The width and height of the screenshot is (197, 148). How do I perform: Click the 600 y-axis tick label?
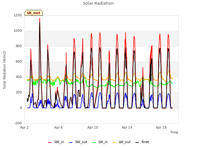click(x=19, y=62)
